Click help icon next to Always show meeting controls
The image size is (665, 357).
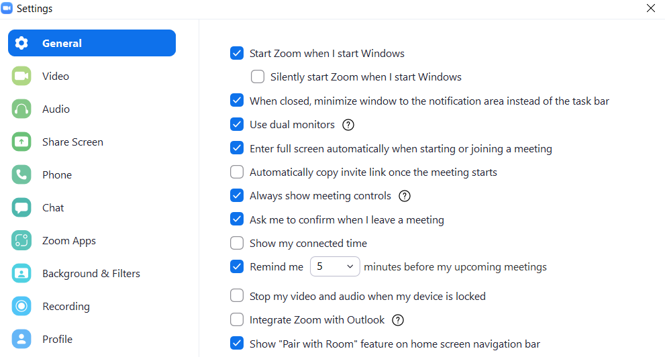point(405,196)
